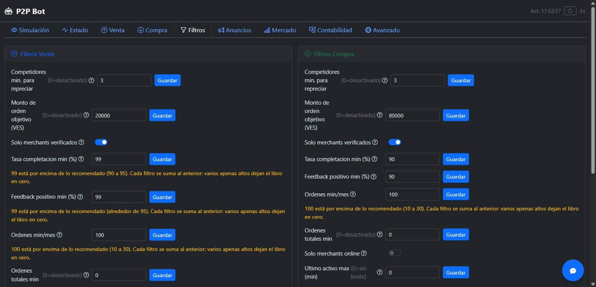This screenshot has width=596, height=287.
Task: Click the 2s refresh interval label
Action: click(582, 11)
